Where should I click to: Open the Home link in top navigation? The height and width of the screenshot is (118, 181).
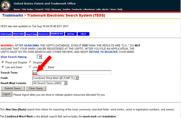[x=17, y=9]
